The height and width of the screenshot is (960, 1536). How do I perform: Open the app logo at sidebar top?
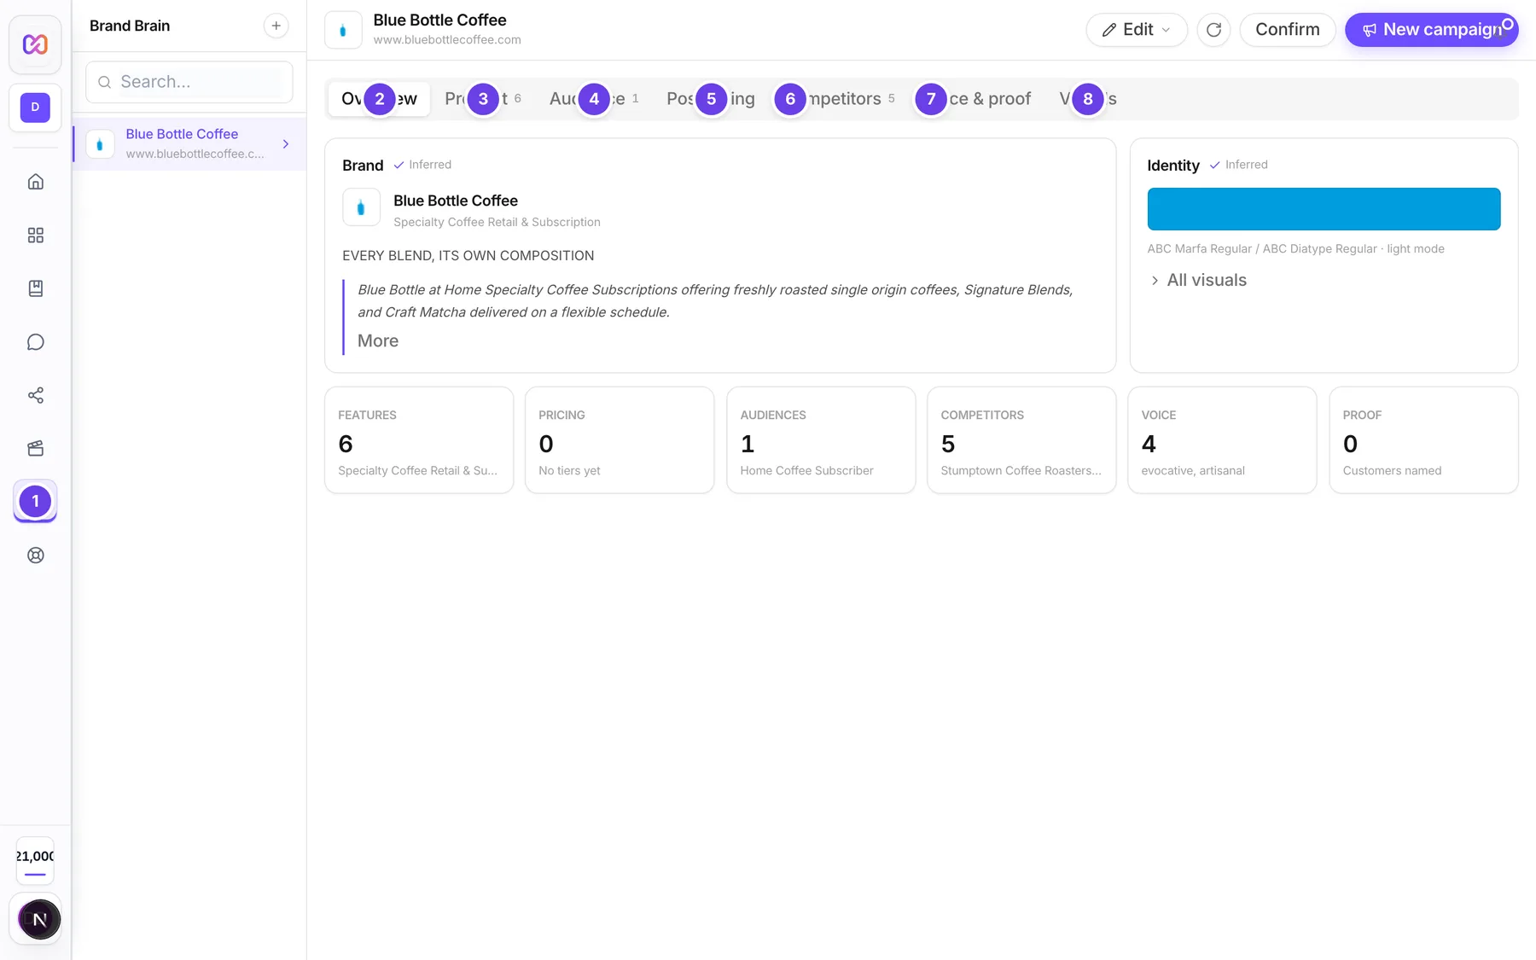(35, 44)
